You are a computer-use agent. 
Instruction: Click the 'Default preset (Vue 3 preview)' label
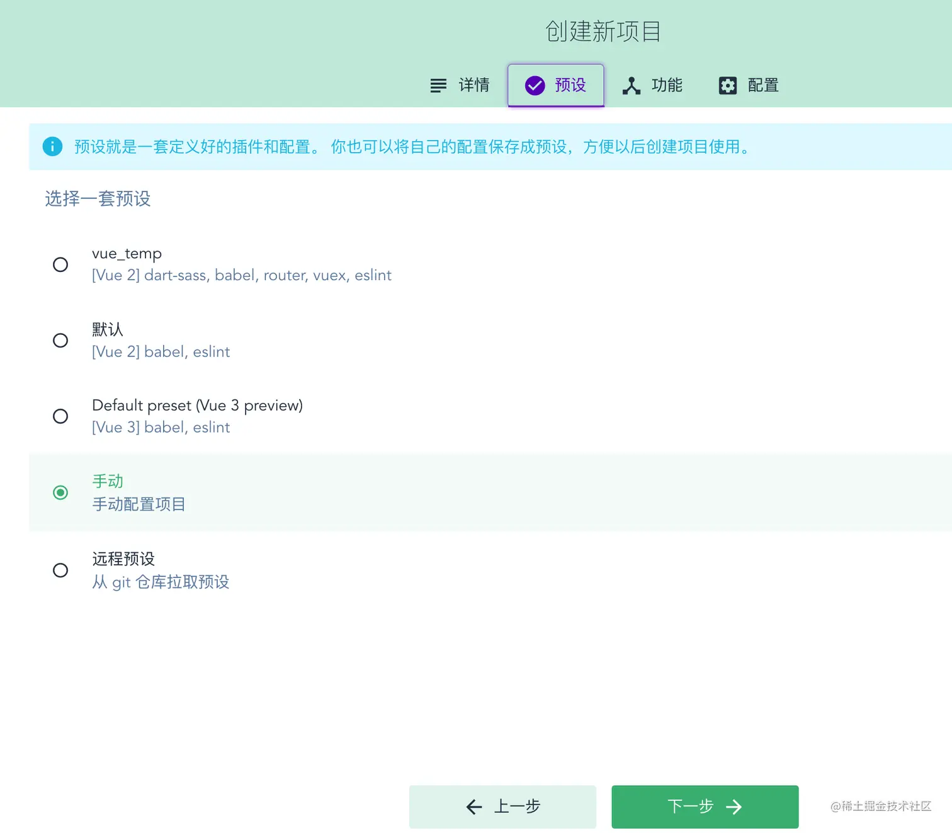pyautogui.click(x=197, y=405)
